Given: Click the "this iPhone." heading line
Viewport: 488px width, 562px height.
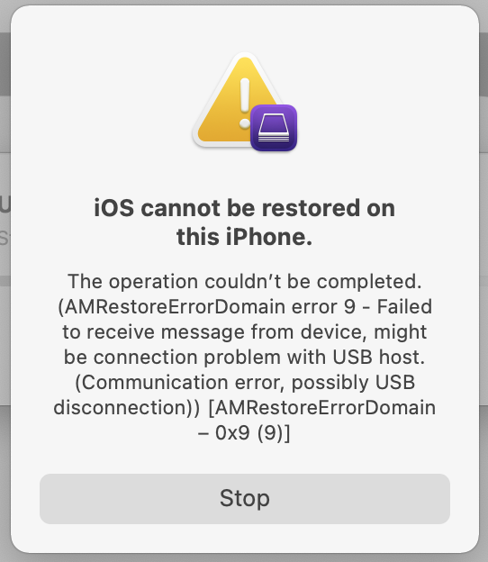Looking at the screenshot, I should 244,237.
